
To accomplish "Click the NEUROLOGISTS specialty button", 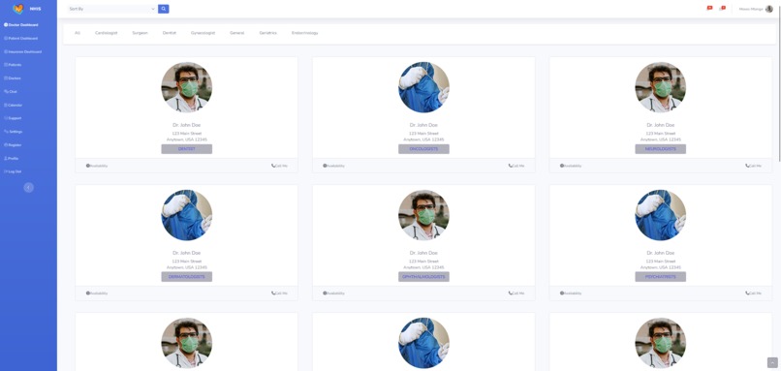I will point(661,149).
